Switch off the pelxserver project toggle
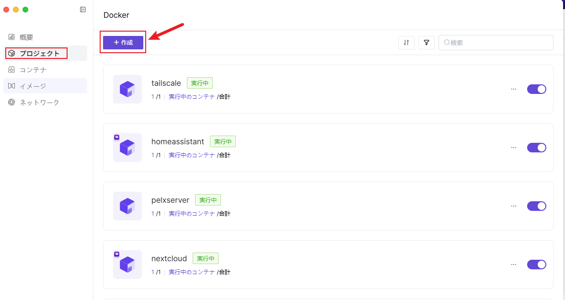 536,206
